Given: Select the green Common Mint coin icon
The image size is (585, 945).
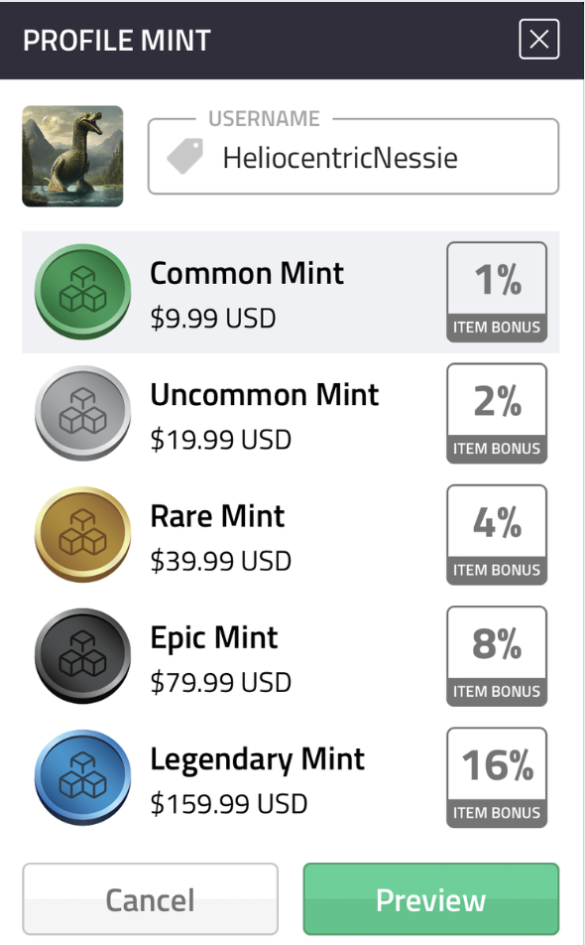Looking at the screenshot, I should [82, 291].
